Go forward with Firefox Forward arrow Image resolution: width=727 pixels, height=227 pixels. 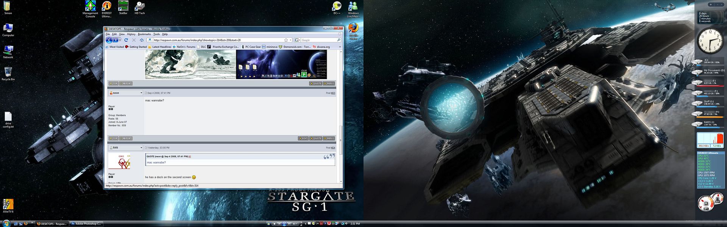pos(115,40)
